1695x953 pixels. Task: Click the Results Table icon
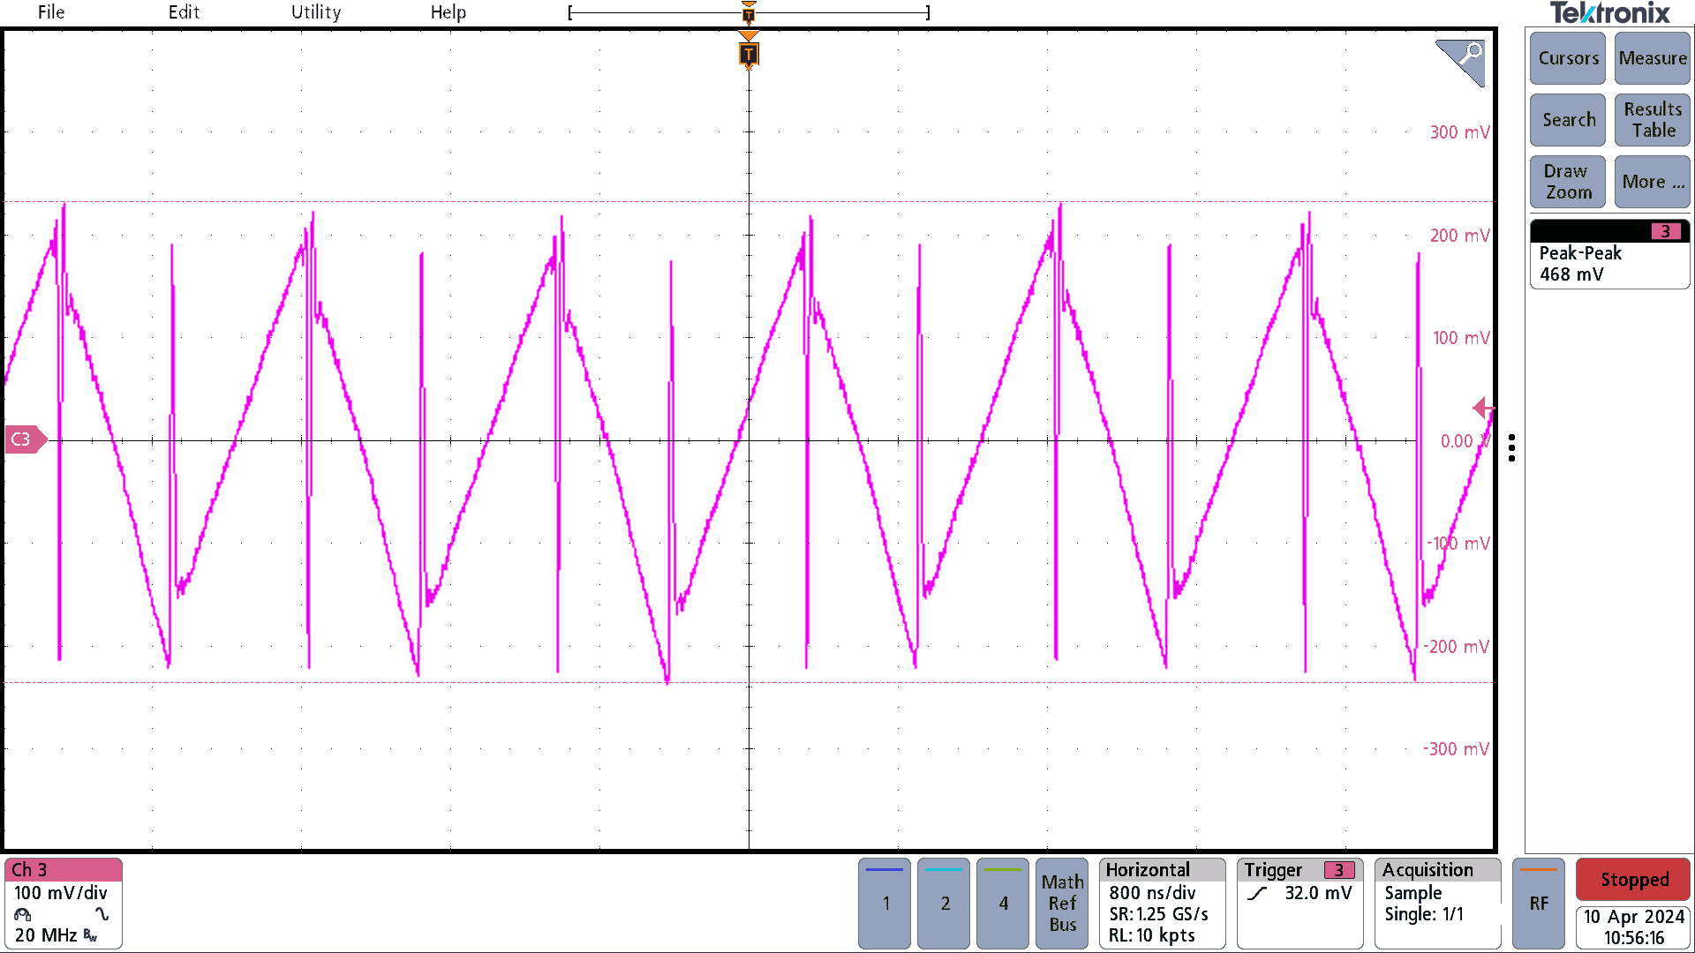[1651, 120]
